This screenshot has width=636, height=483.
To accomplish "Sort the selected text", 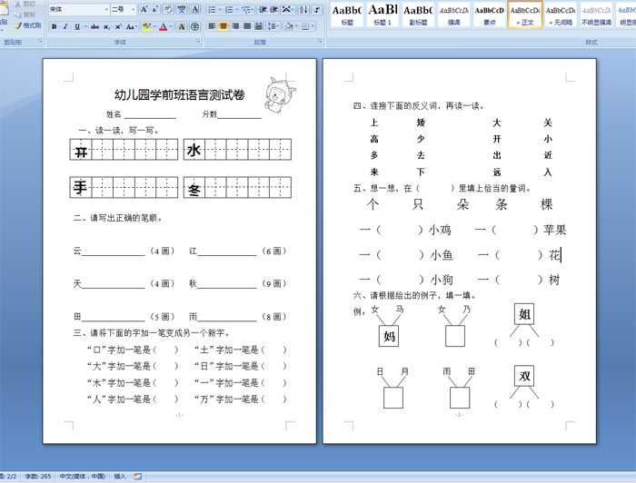I will 303,9.
